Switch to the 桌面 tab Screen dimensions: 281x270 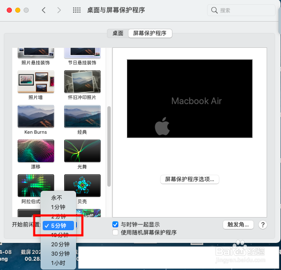(118, 33)
